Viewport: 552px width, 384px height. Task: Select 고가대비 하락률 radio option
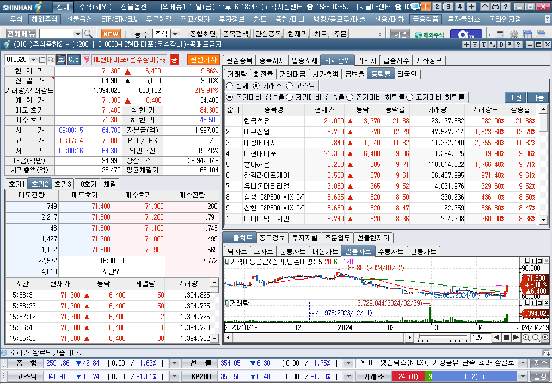coord(410,97)
